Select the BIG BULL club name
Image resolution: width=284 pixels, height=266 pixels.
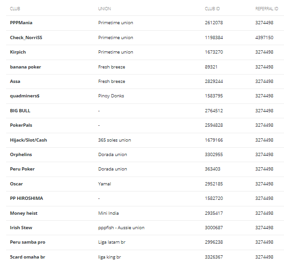click(20, 111)
